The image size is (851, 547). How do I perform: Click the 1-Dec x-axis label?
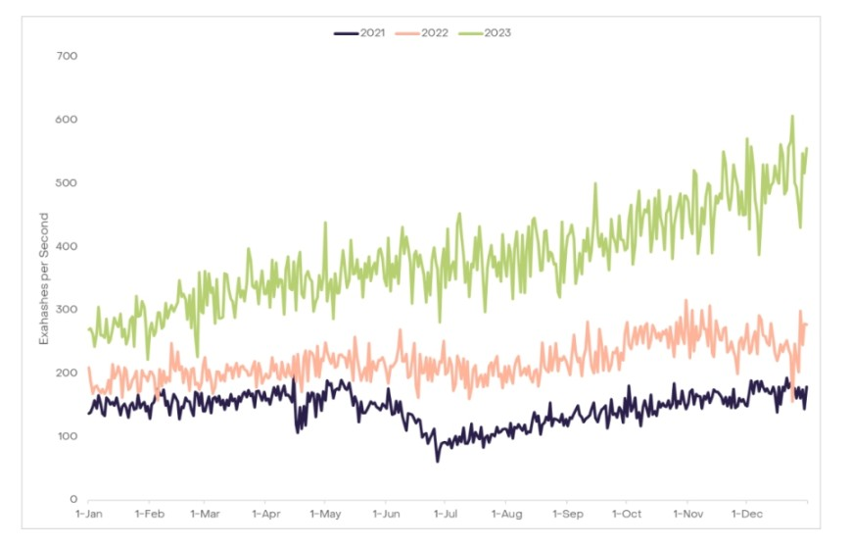pyautogui.click(x=747, y=514)
